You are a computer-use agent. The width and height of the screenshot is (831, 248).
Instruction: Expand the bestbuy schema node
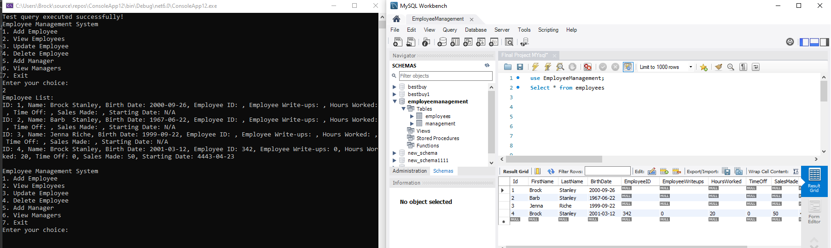click(395, 87)
